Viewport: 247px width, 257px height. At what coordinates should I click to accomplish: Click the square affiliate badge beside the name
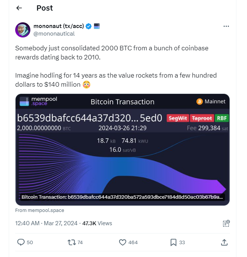tap(97, 26)
